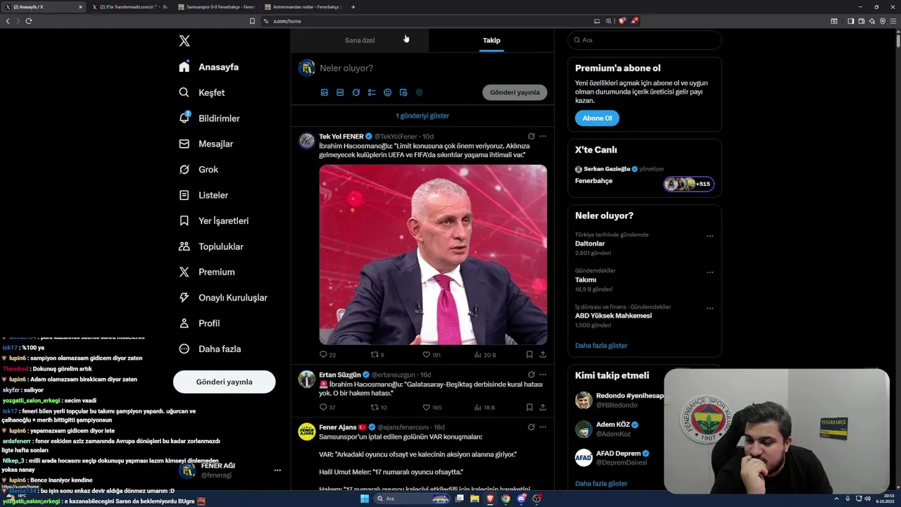Repost Ertan Süzgün post
Screen dimensions: 901x507
click(x=379, y=407)
